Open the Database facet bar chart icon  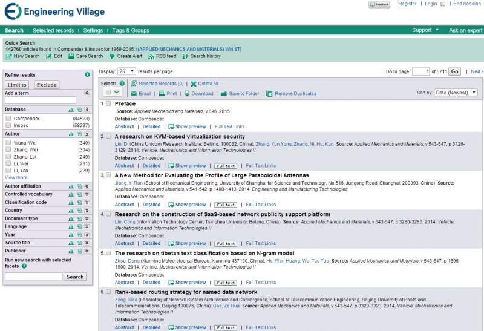71,110
